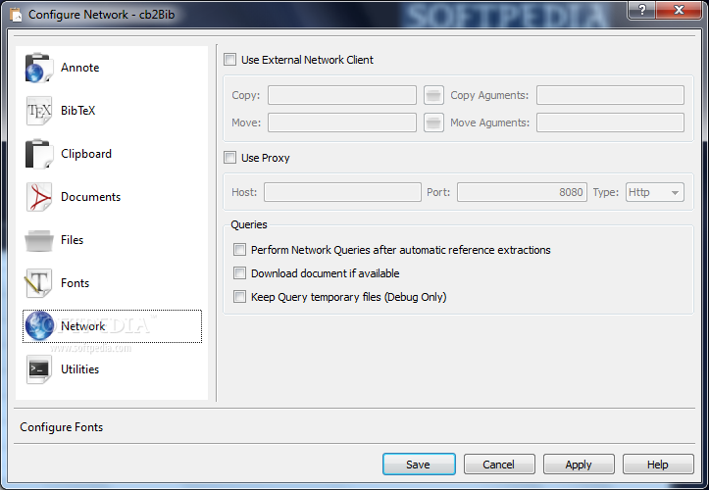
Task: Select the Network list entry
Action: 112,326
